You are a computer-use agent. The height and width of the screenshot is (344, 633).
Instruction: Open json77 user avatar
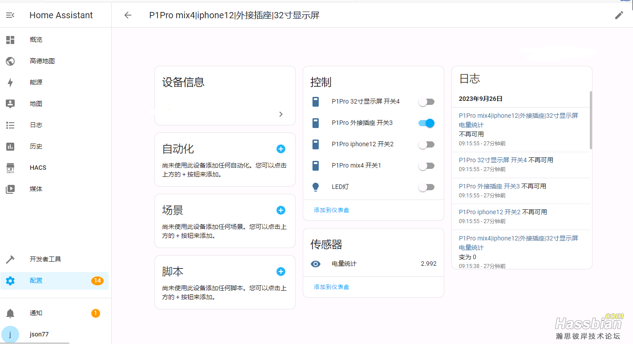tap(10, 335)
